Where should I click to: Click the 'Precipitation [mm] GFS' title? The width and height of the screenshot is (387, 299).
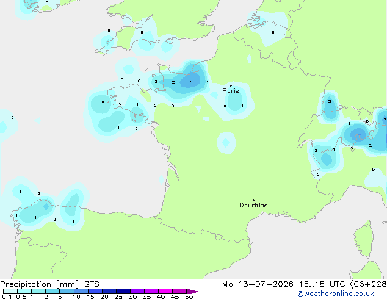point(49,284)
